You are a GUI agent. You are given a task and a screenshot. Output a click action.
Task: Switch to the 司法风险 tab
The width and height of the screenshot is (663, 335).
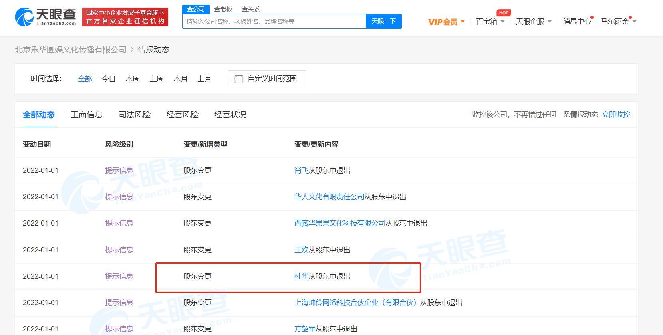point(135,115)
